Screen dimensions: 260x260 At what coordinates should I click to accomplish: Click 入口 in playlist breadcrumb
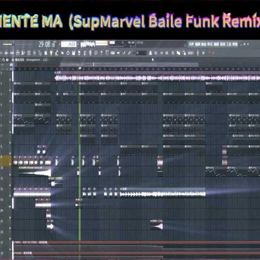point(45,60)
